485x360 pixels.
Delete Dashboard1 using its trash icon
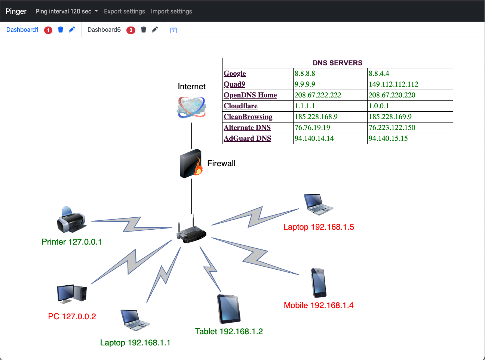click(x=61, y=30)
